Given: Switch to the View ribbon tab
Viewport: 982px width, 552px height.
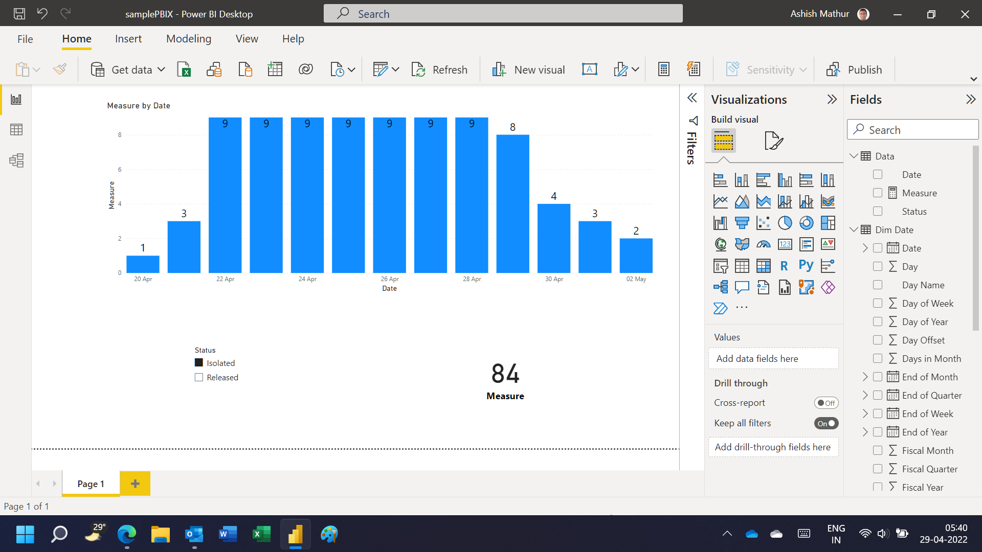Looking at the screenshot, I should click(247, 39).
